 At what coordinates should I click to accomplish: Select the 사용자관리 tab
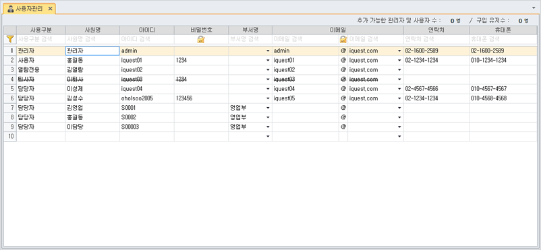(x=29, y=9)
